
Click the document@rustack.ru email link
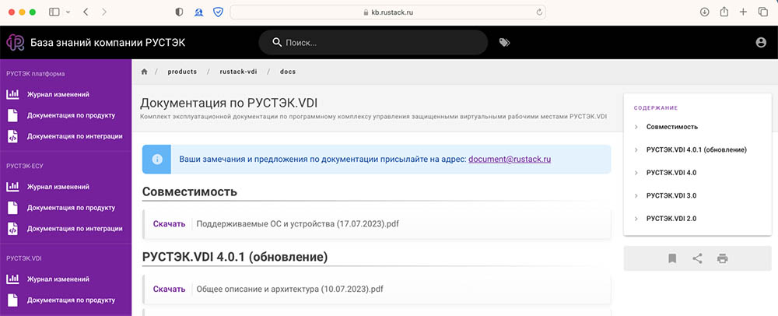[510, 159]
